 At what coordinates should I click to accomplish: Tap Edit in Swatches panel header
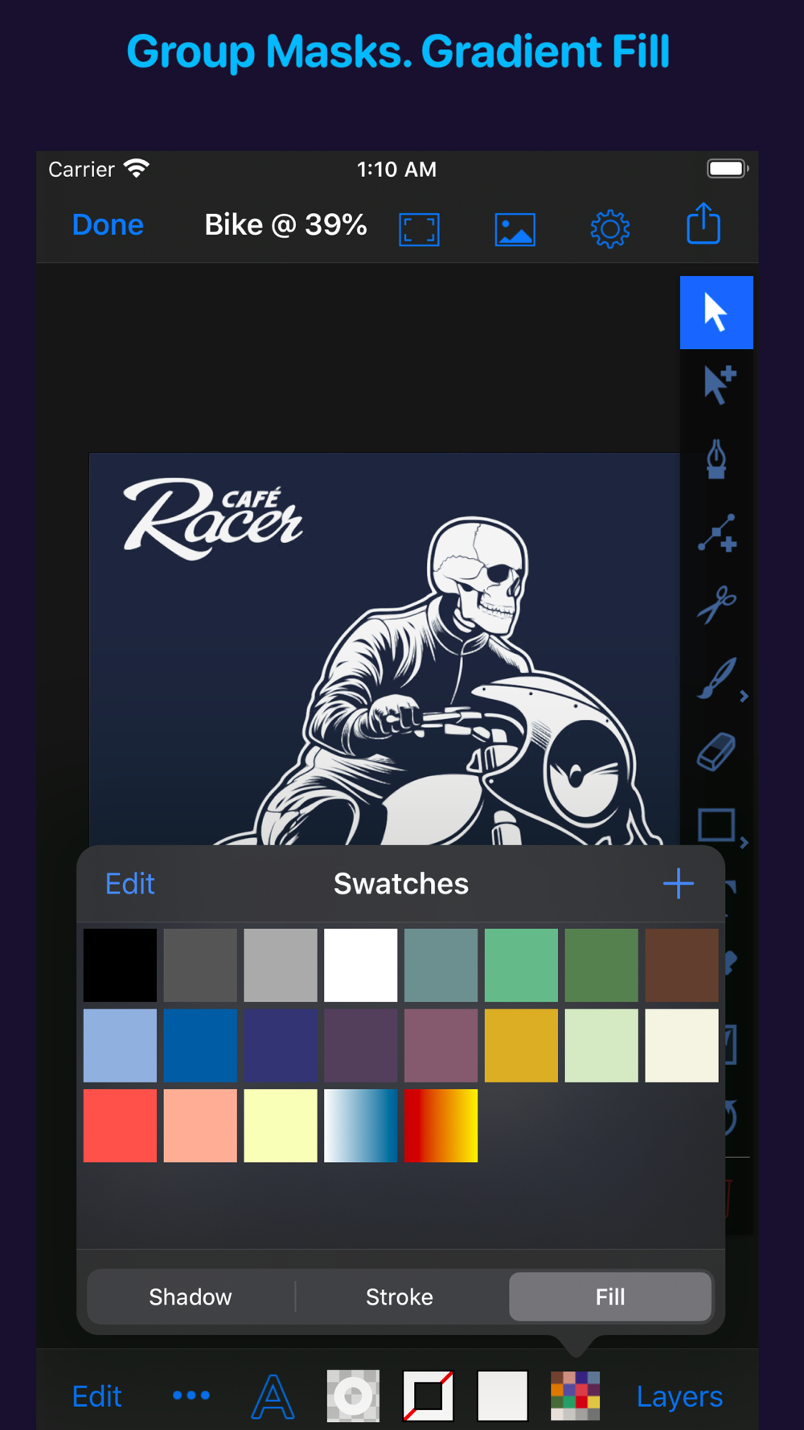pos(129,884)
